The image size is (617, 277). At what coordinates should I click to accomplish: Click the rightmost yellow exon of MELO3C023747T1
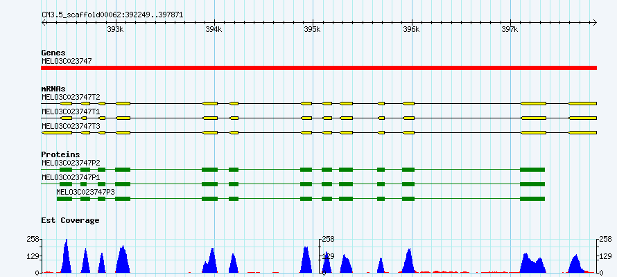[582, 118]
